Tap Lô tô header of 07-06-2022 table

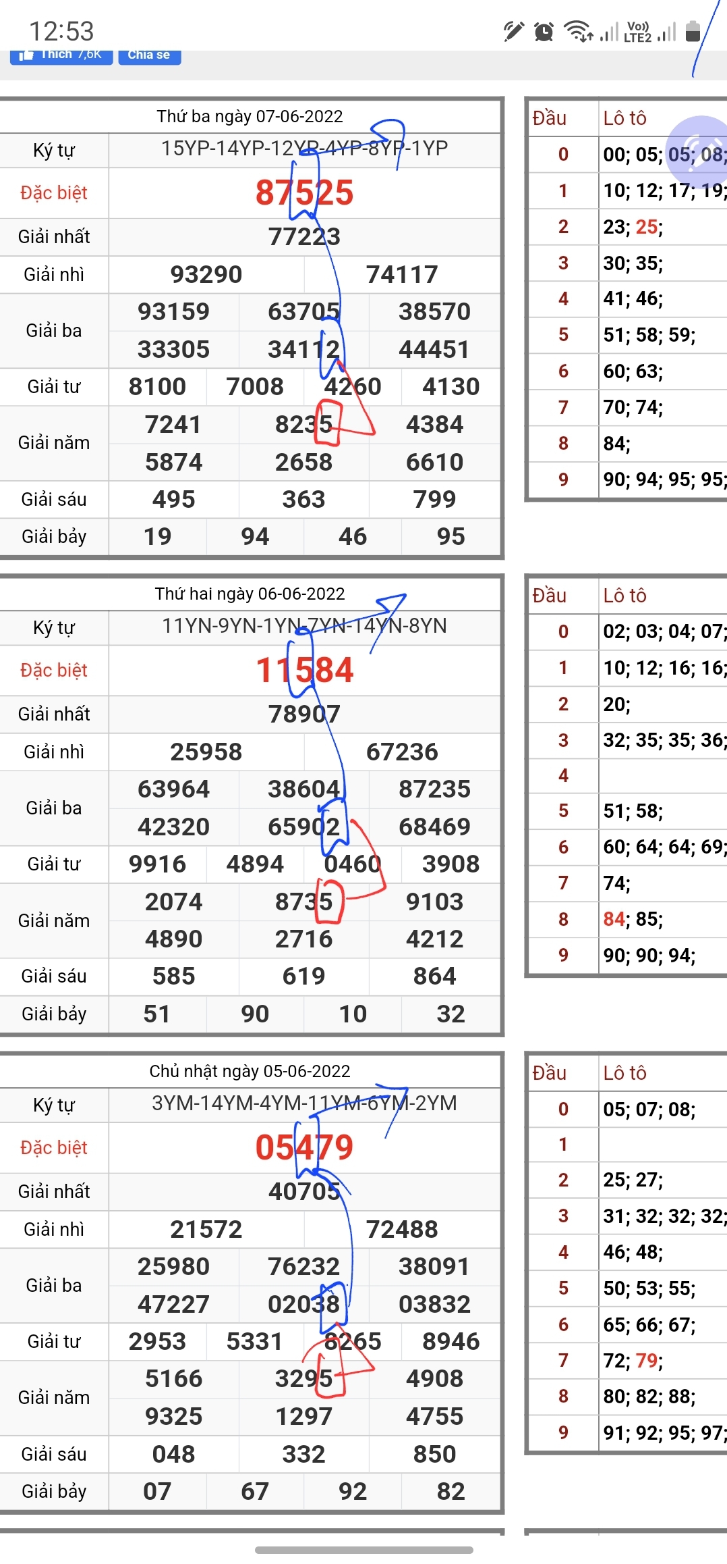coord(624,118)
